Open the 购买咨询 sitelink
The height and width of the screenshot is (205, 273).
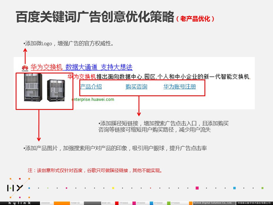click(136, 87)
